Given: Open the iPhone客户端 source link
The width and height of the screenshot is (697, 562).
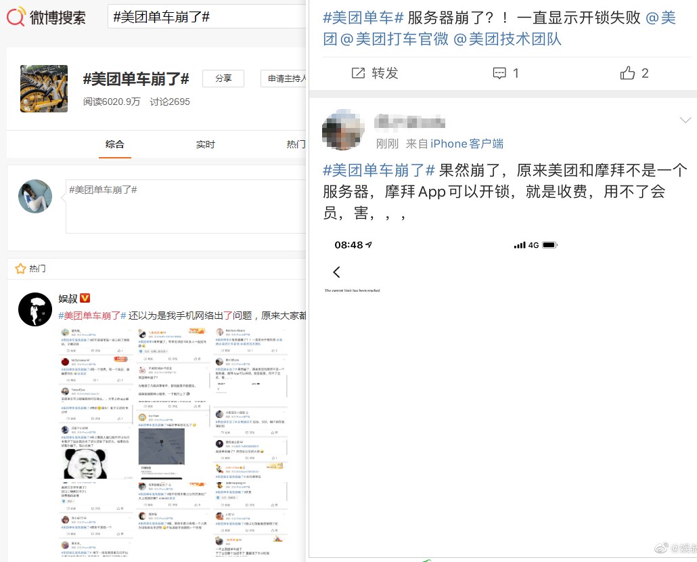Looking at the screenshot, I should click(x=467, y=144).
